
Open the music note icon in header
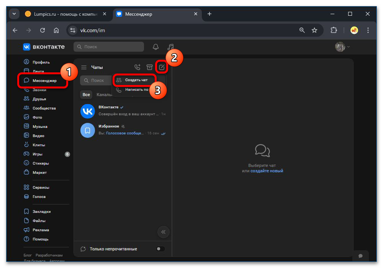click(x=170, y=47)
